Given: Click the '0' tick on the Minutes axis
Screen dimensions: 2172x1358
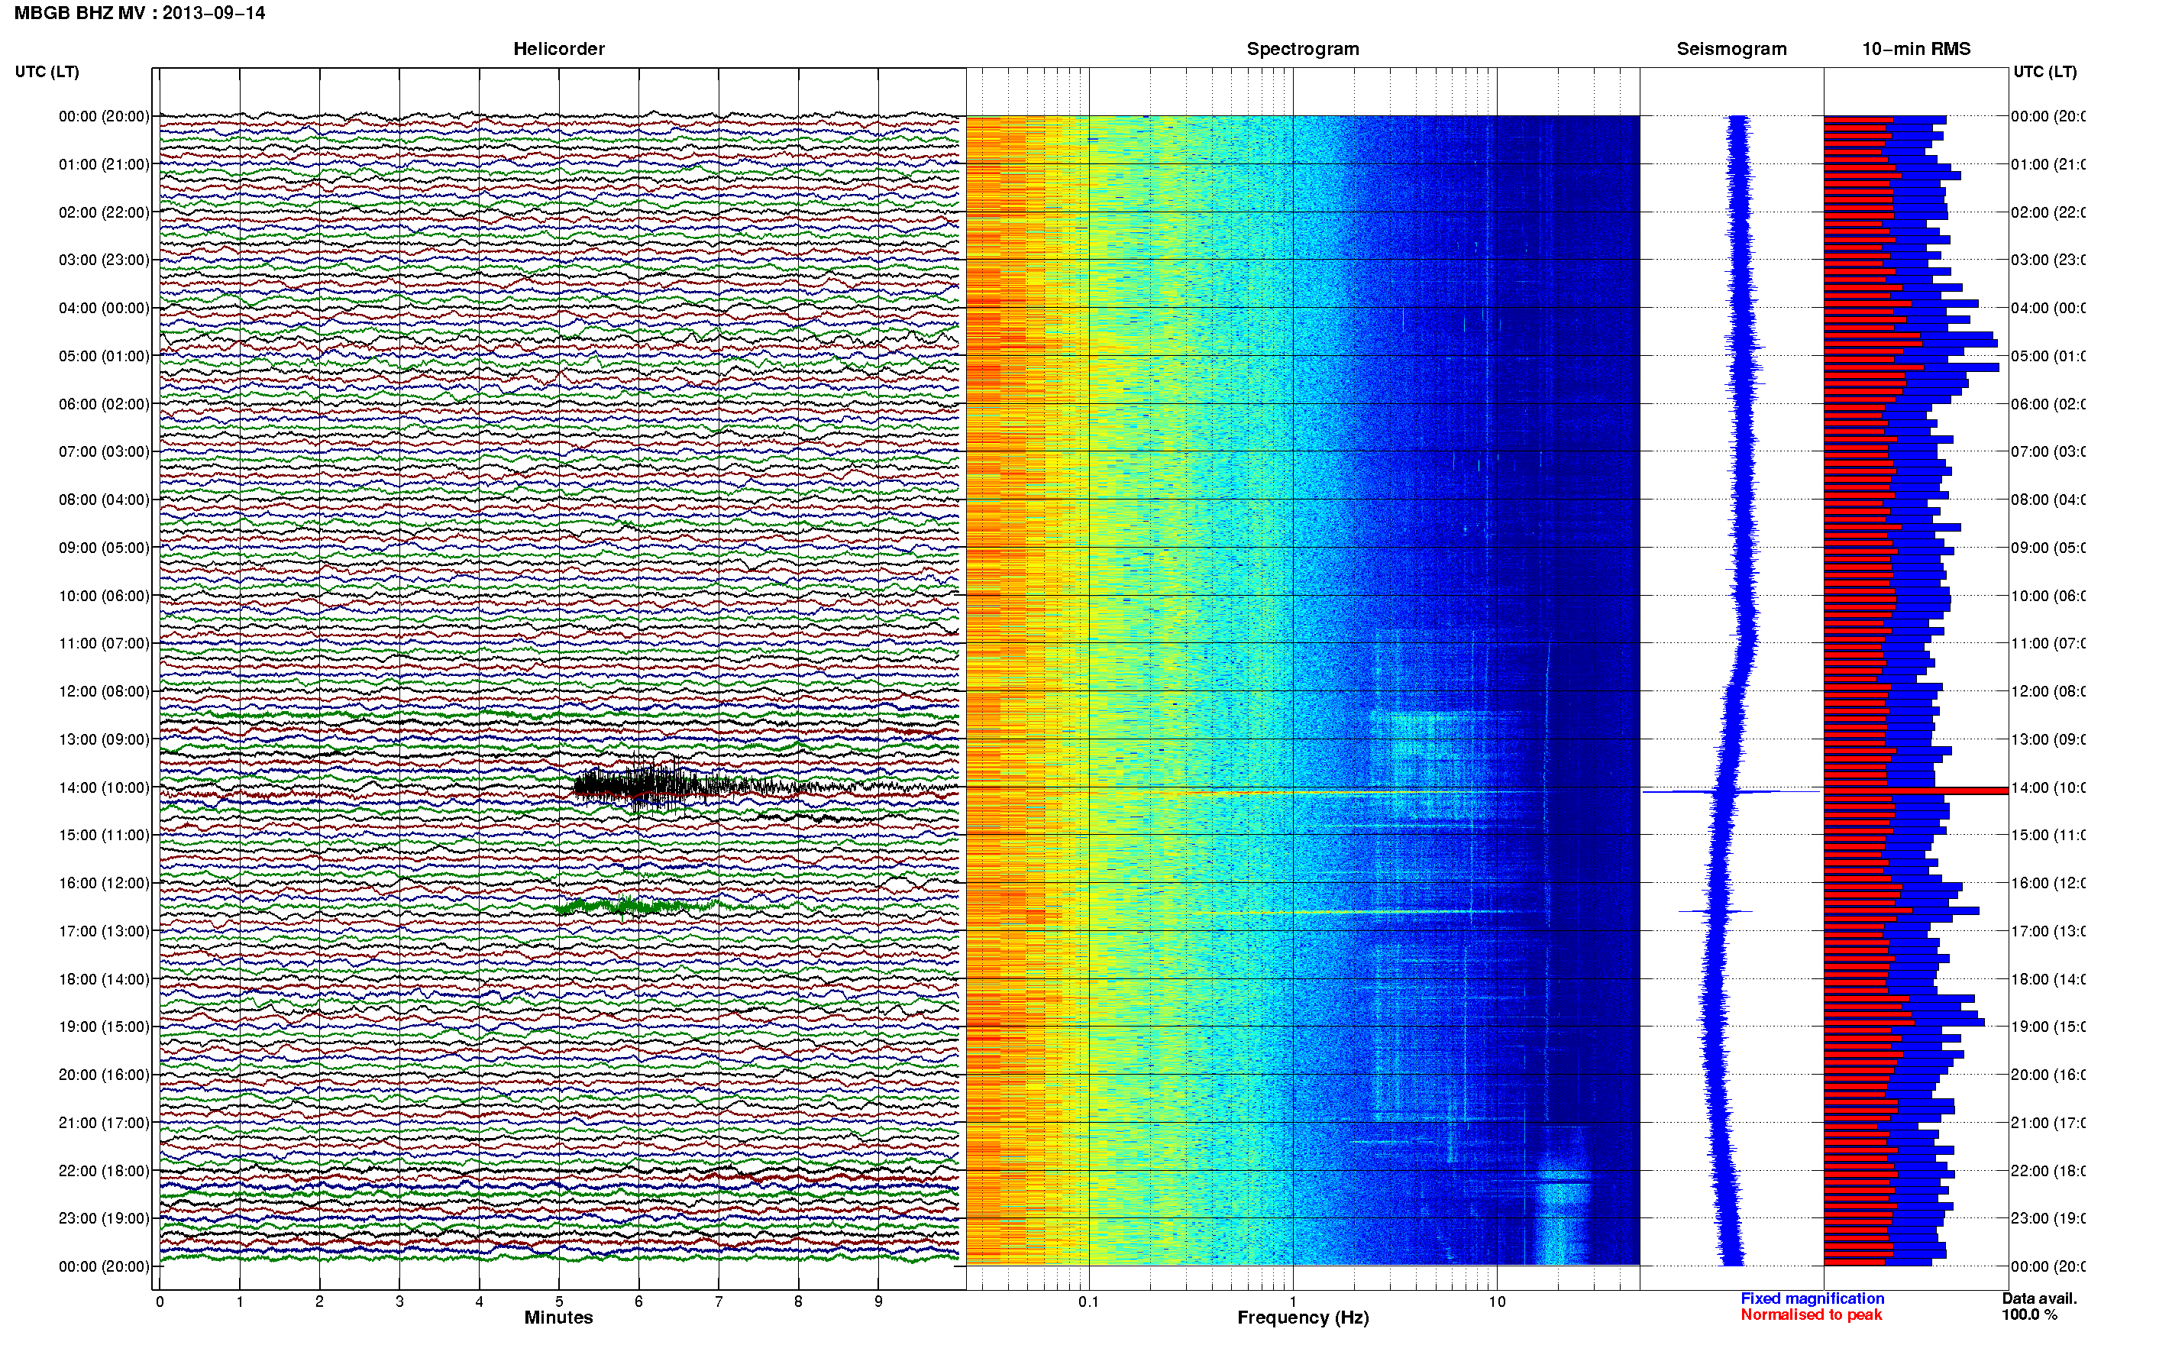Looking at the screenshot, I should pos(160,1301).
